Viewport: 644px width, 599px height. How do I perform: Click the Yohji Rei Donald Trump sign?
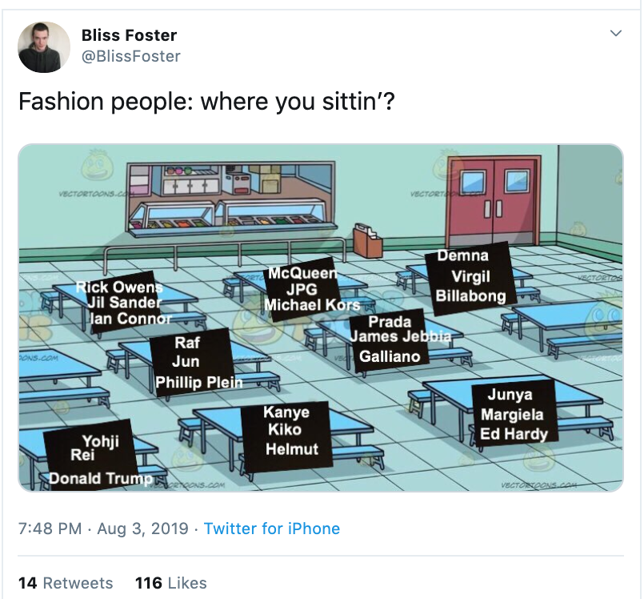pos(98,457)
